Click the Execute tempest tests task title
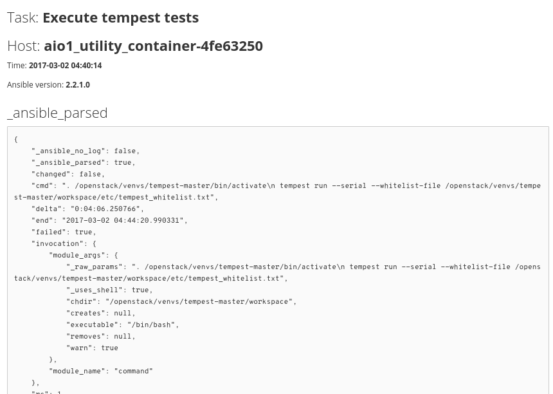 (121, 17)
